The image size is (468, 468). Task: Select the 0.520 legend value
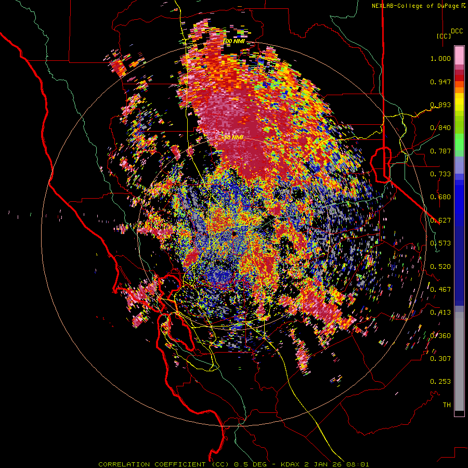point(440,267)
